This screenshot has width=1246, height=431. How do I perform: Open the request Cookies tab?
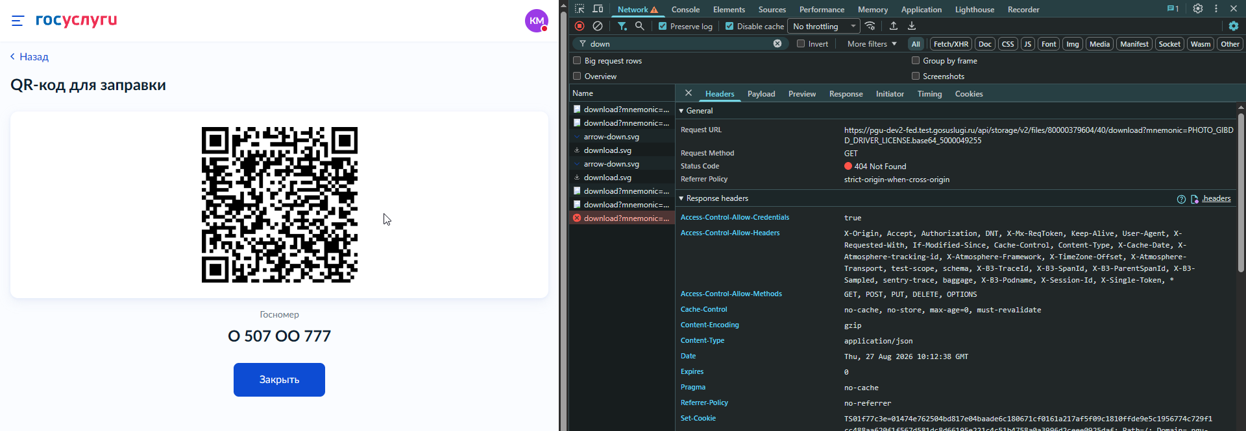click(969, 93)
